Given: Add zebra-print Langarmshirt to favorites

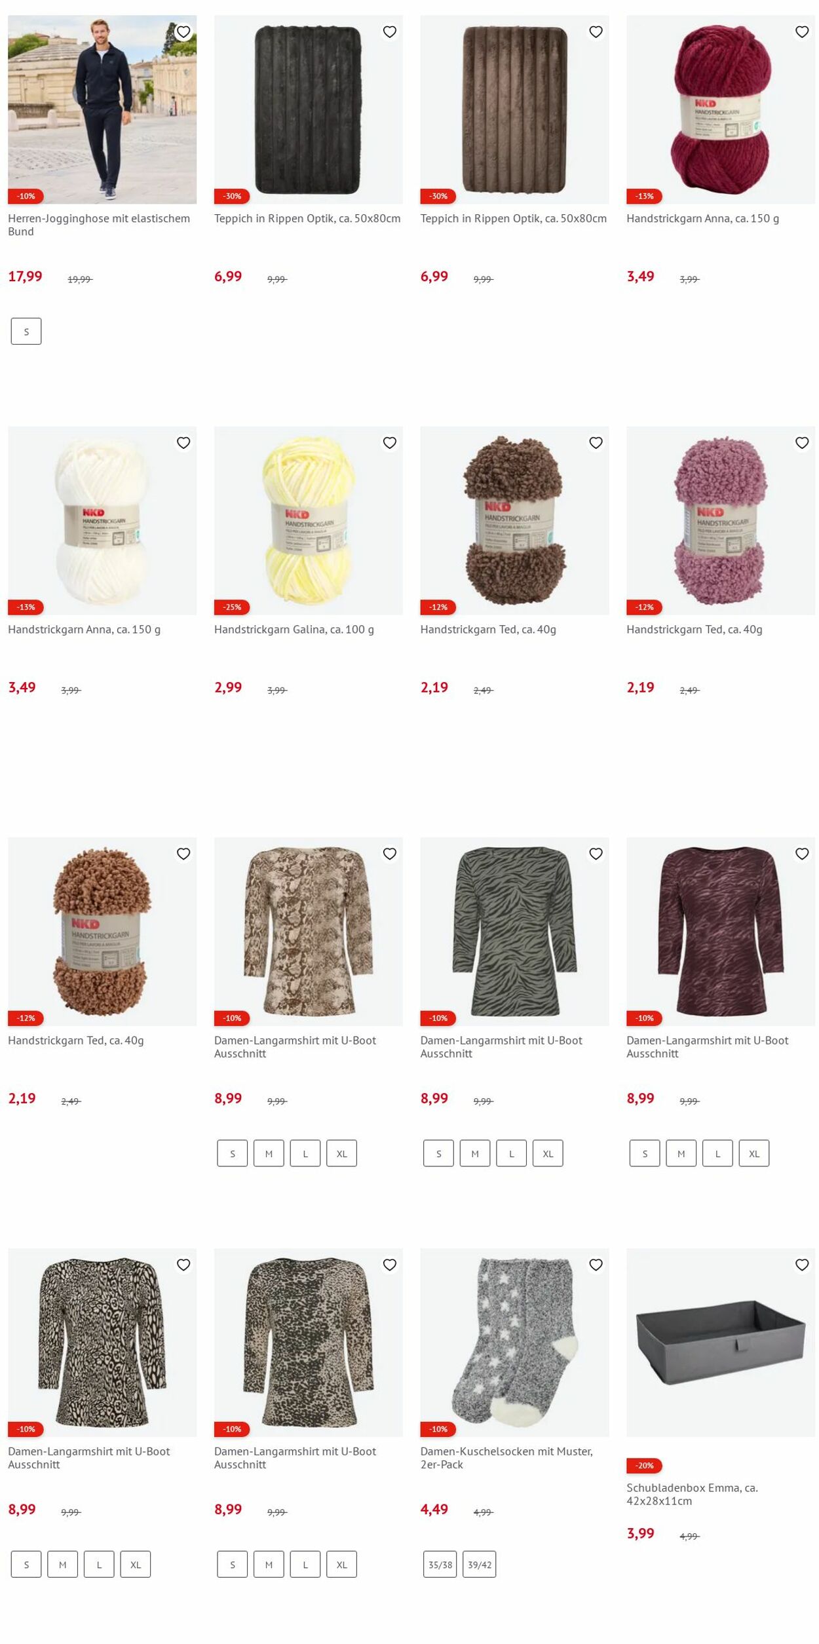Looking at the screenshot, I should point(596,853).
